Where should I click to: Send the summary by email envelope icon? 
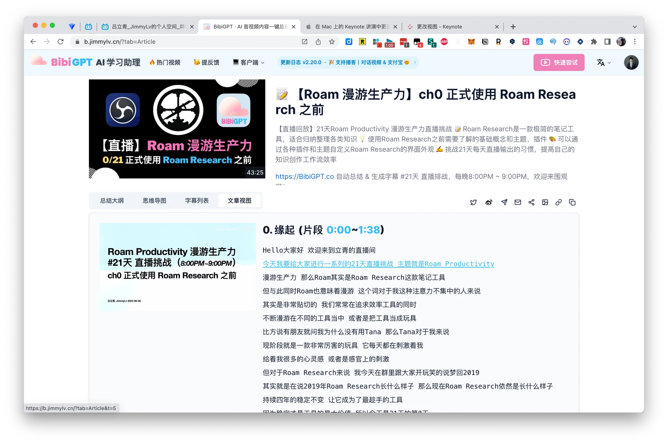(x=518, y=202)
